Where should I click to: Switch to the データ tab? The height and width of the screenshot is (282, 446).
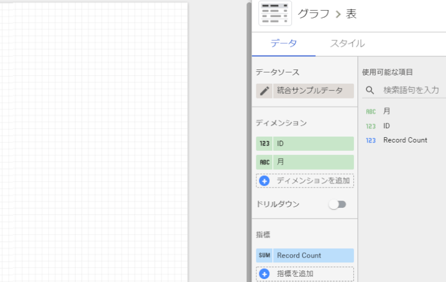point(284,43)
